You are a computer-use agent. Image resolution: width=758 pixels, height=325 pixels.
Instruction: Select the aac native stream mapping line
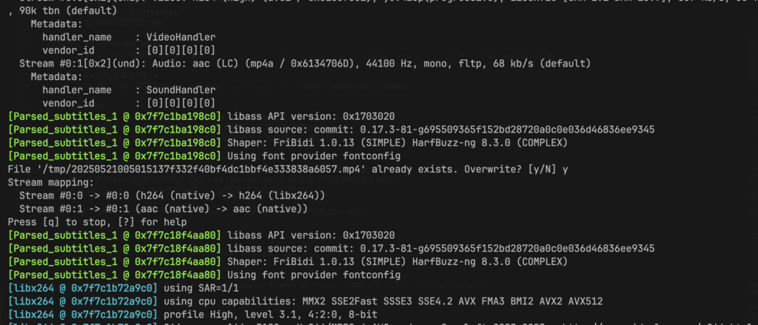click(x=164, y=209)
